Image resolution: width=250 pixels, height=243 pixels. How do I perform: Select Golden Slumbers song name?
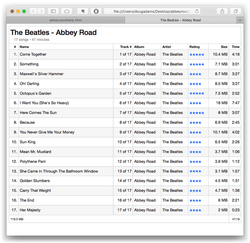tap(35, 181)
